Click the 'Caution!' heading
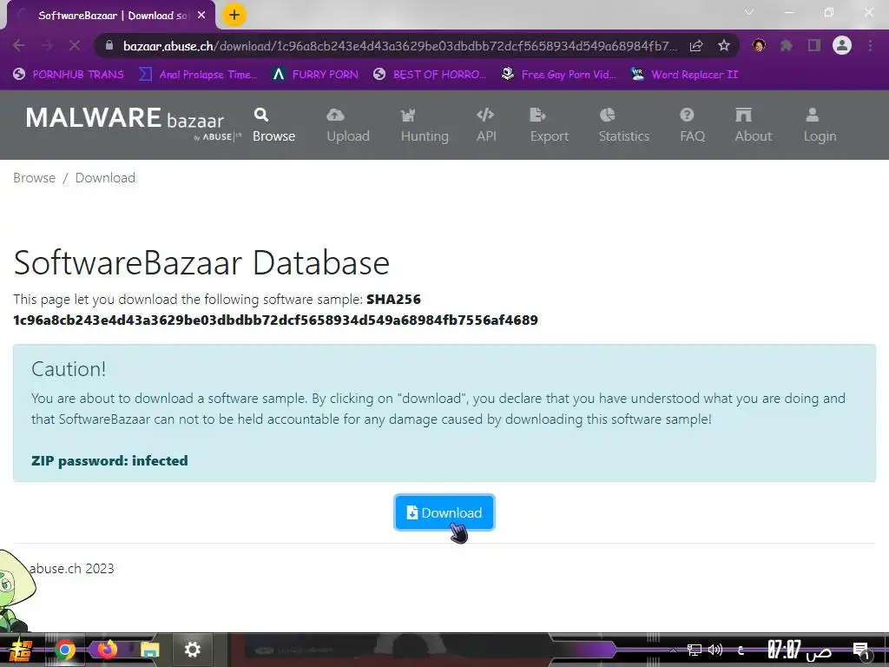Screen dimensions: 889x667 tap(69, 369)
